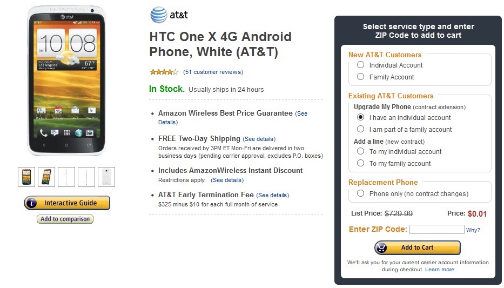Click the cart icon on Add to Cart
The width and height of the screenshot is (504, 288).
[382, 247]
